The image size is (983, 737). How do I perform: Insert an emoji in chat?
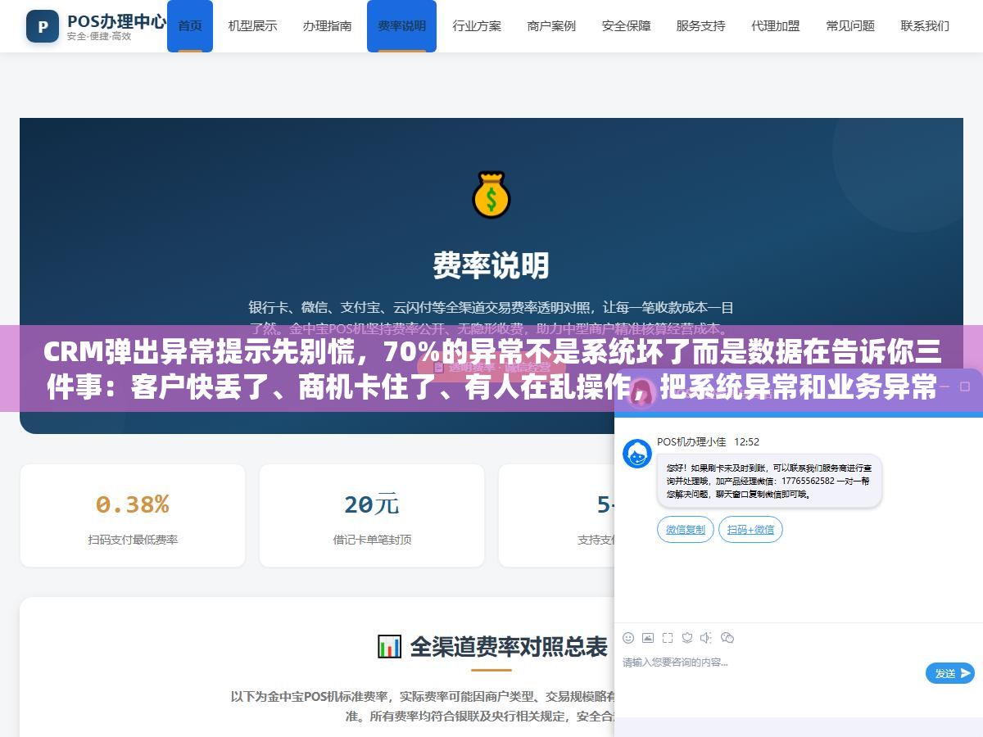point(628,638)
